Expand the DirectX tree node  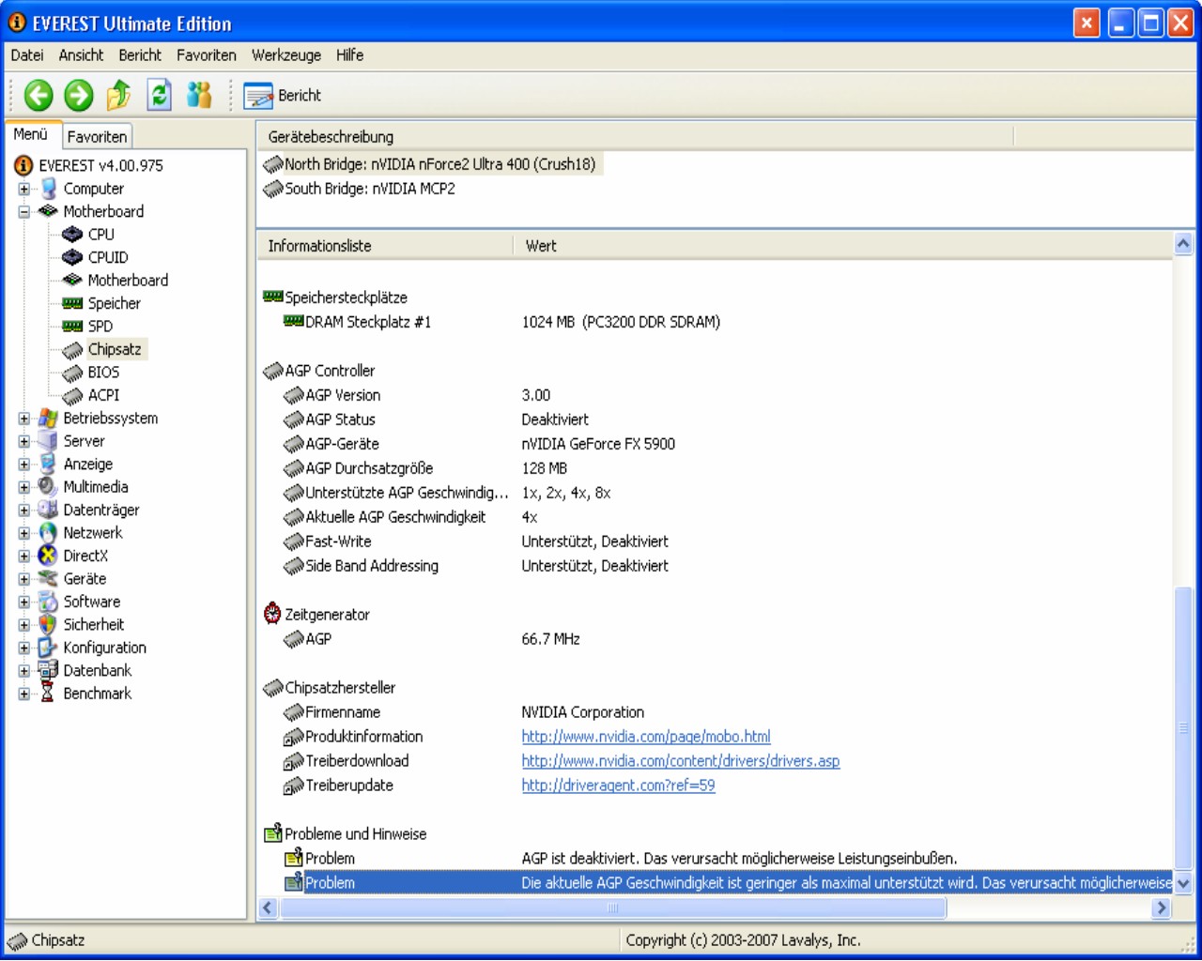pos(24,556)
